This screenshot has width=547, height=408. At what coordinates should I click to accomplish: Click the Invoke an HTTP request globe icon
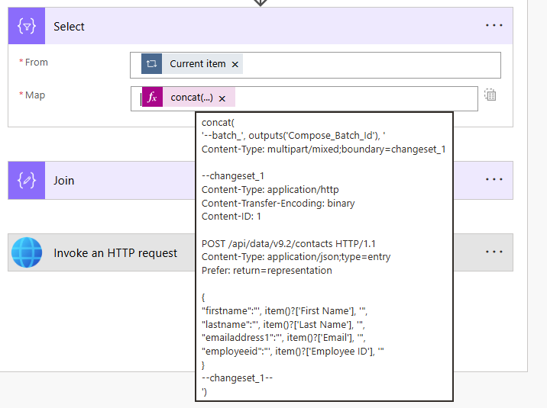27,252
